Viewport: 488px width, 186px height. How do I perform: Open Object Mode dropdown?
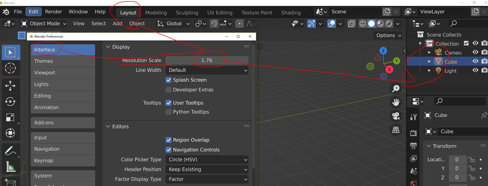click(44, 24)
